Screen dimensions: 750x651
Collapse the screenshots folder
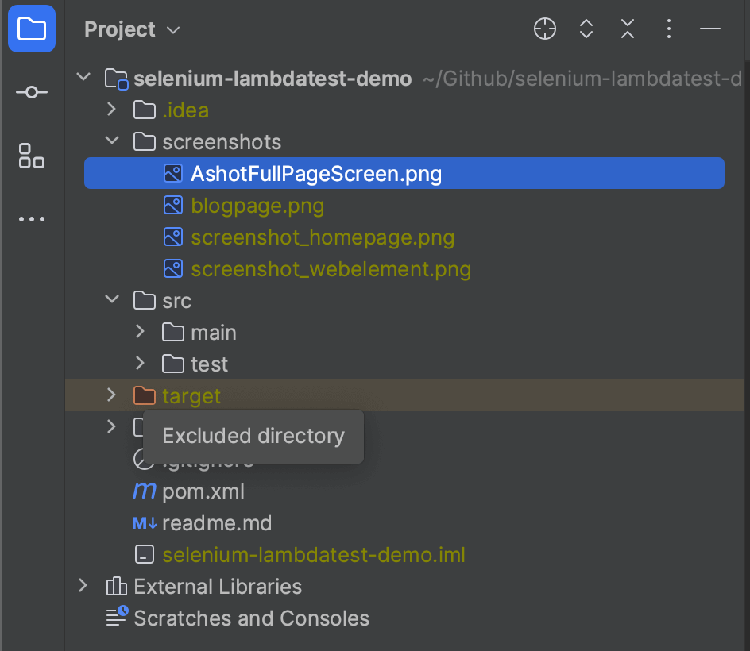[x=112, y=141]
